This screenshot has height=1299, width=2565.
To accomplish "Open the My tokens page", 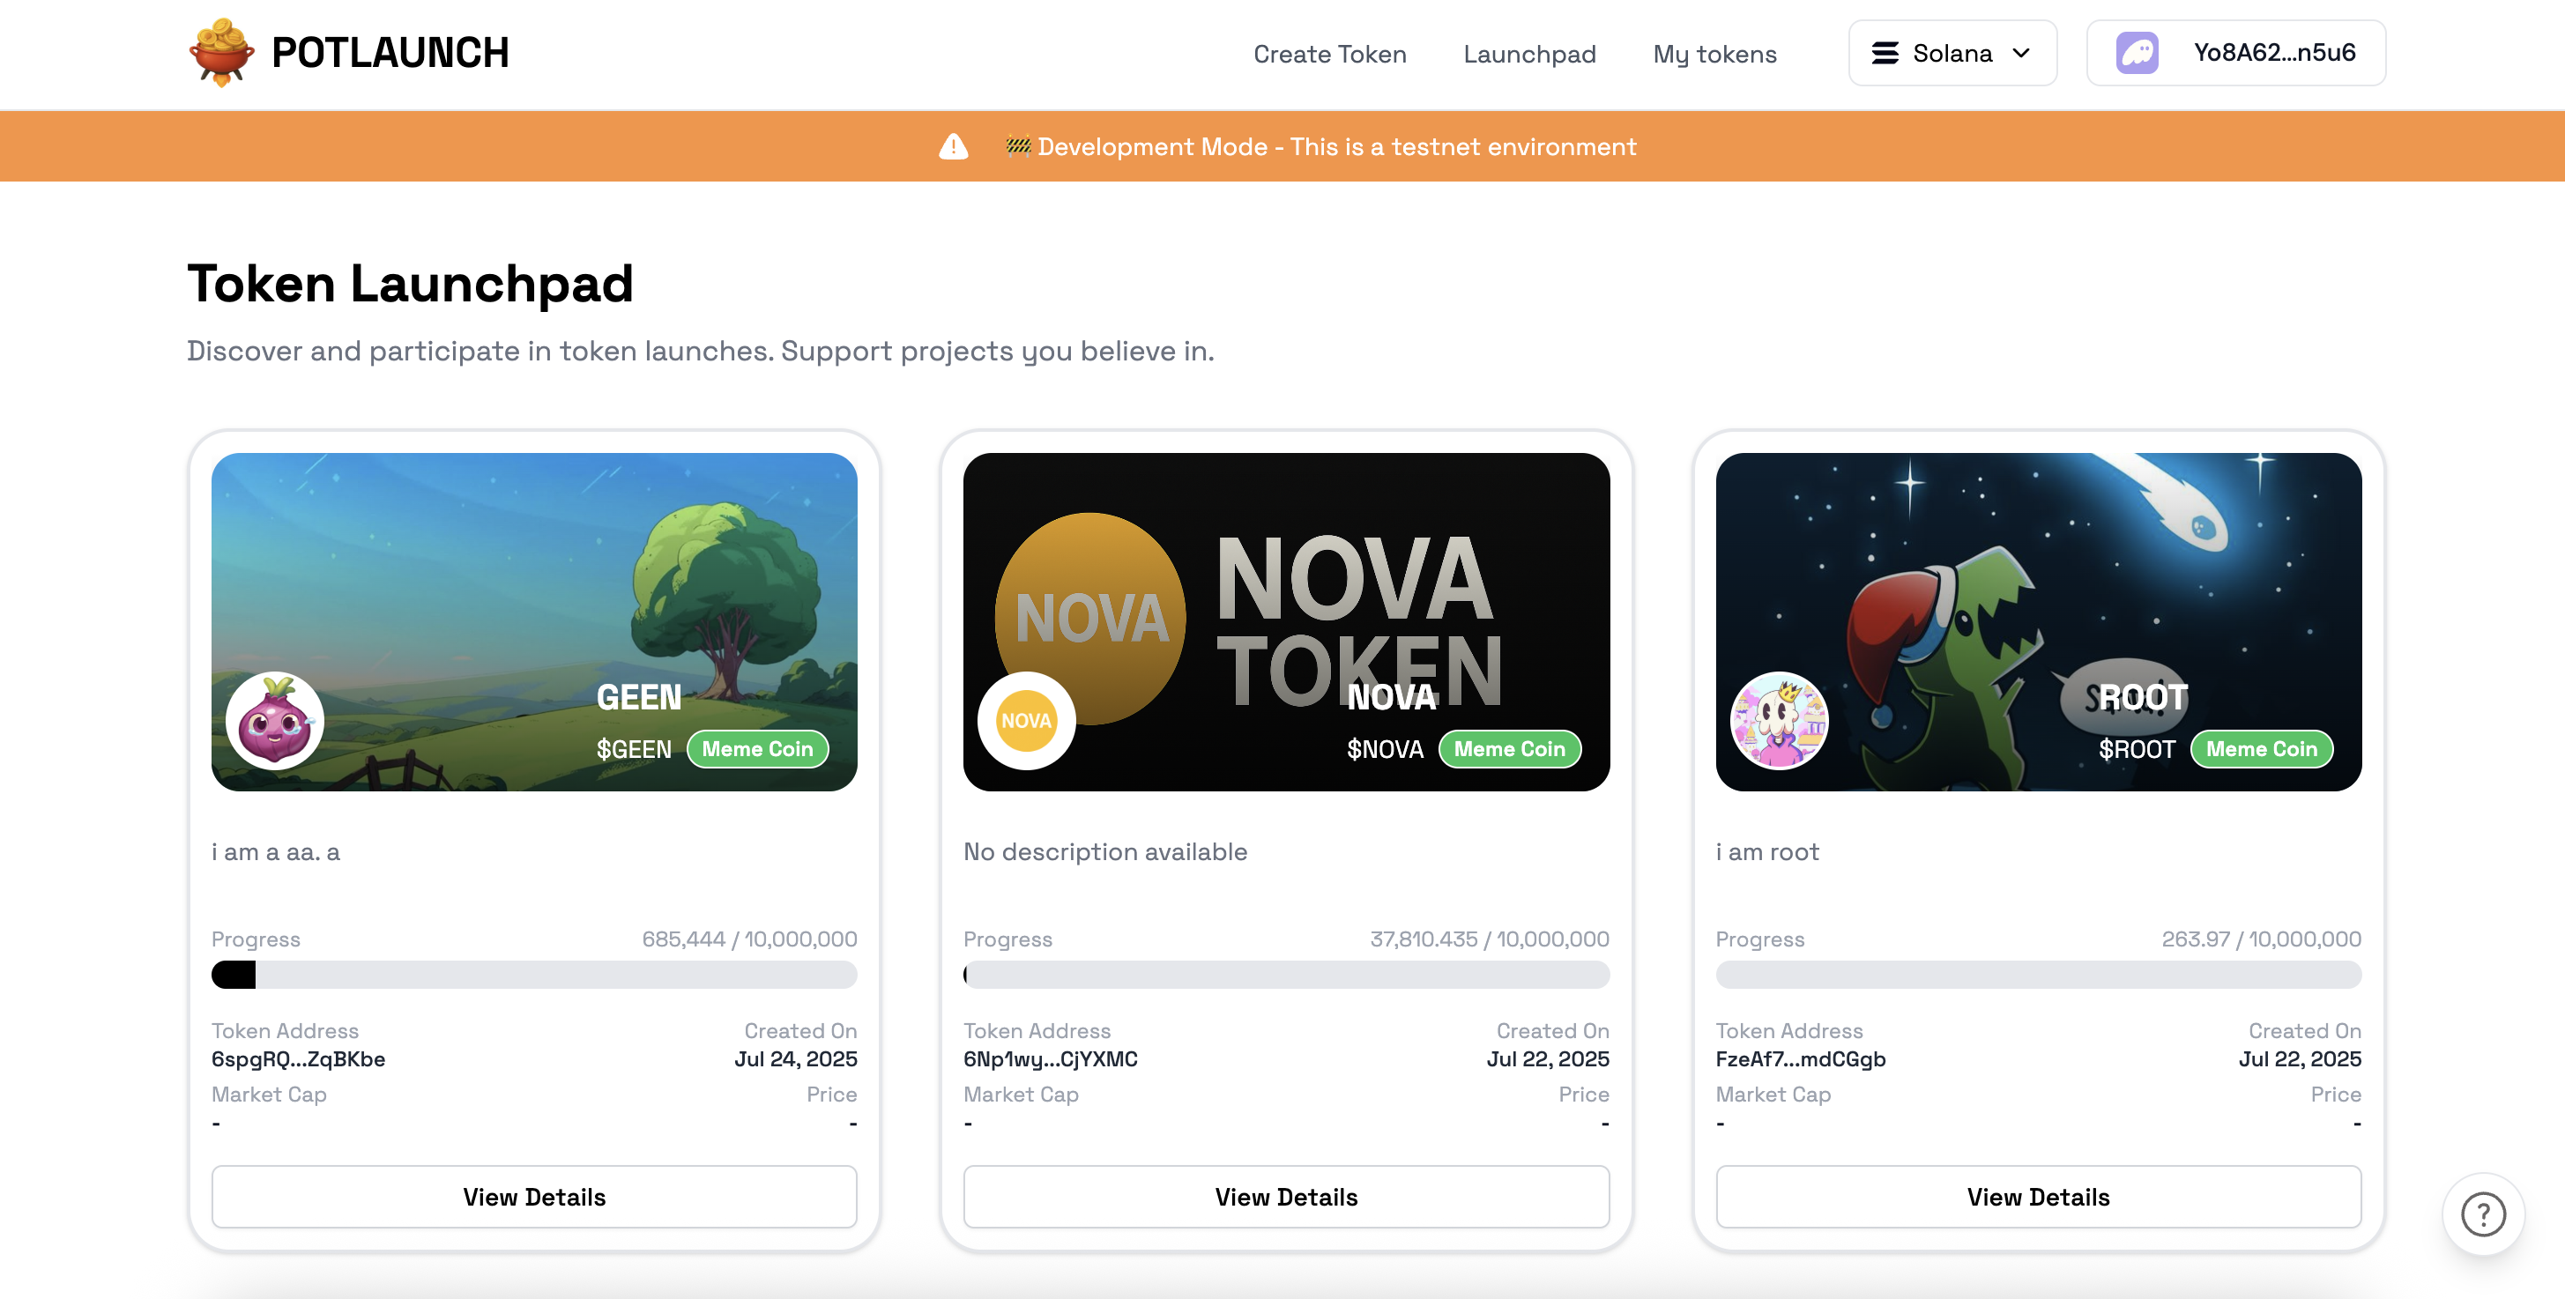I will coord(1714,54).
